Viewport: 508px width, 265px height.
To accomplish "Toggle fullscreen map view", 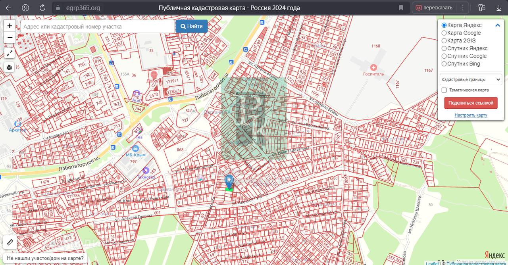I will (10, 53).
